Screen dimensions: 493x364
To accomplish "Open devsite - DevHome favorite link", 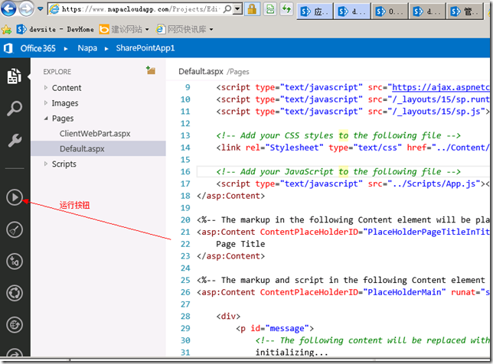I will [55, 29].
